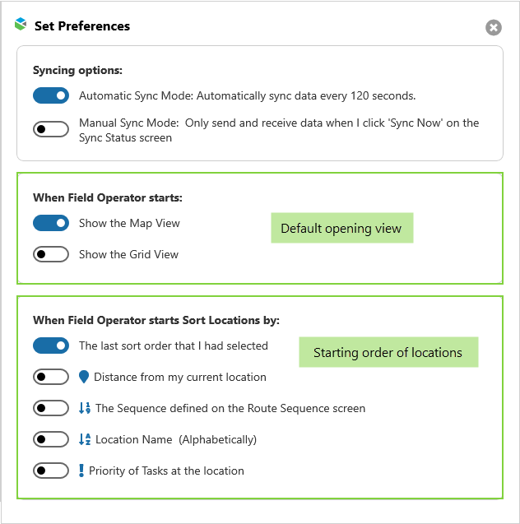Click the exclamation priority icon

tap(81, 471)
